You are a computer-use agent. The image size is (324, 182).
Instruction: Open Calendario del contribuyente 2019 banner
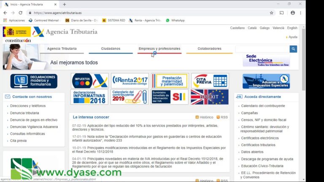click(x=130, y=97)
